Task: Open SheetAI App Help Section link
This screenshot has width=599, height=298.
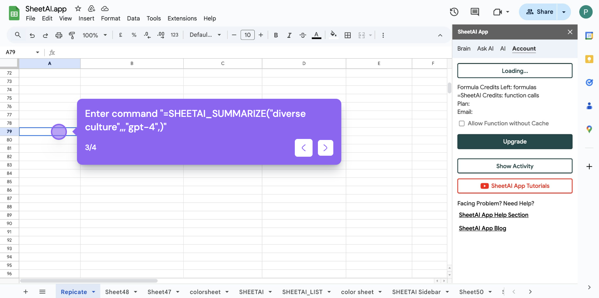Action: click(x=494, y=215)
